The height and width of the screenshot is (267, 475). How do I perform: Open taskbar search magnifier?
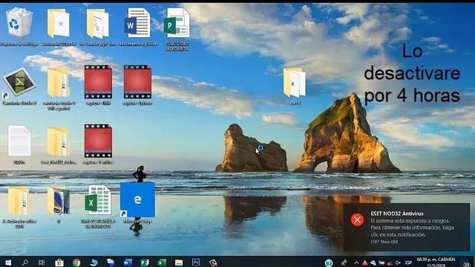(25, 263)
